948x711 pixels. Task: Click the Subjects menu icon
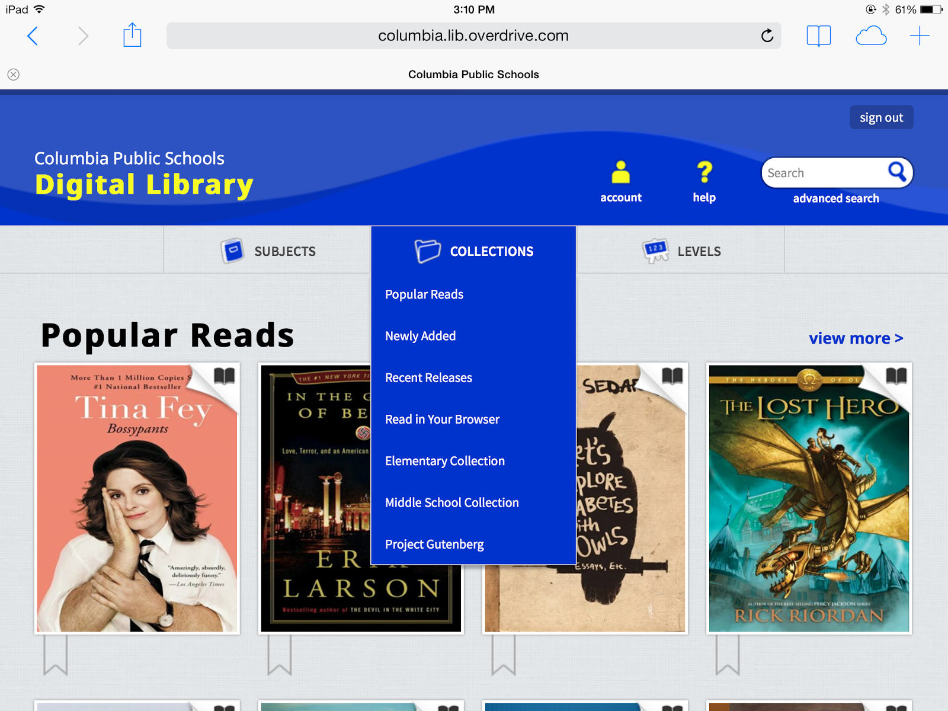(232, 251)
